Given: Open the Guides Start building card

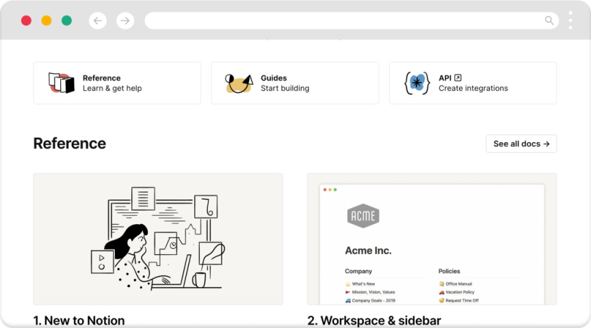Looking at the screenshot, I should (295, 83).
